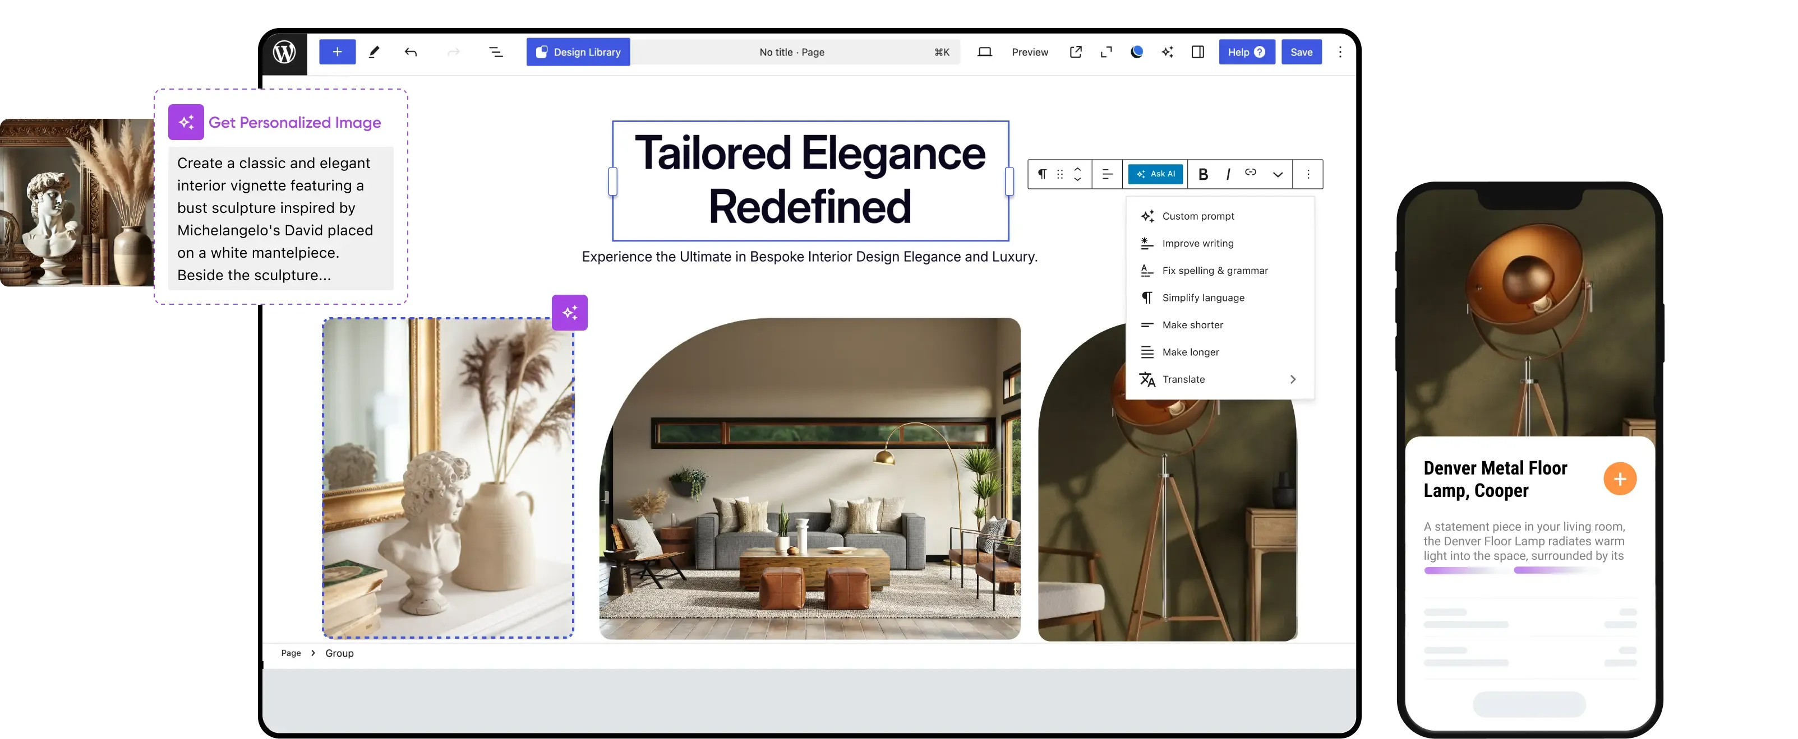Open the top bar options menu
The width and height of the screenshot is (1798, 739).
(x=1340, y=52)
